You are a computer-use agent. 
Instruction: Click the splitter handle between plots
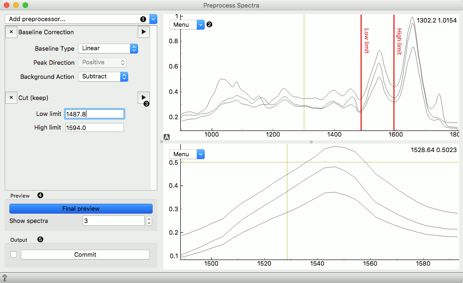pyautogui.click(x=311, y=142)
